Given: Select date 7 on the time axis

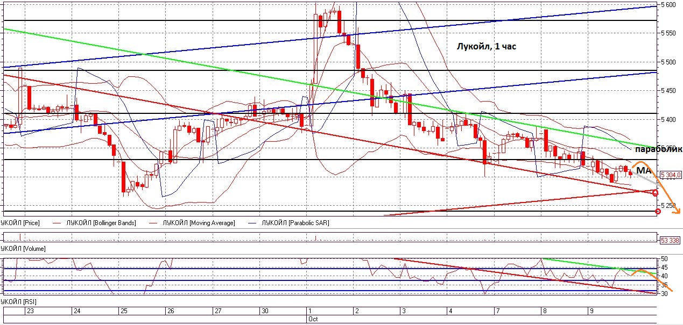Looking at the screenshot, I should click(497, 311).
